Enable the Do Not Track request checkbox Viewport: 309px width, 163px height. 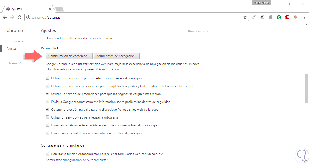47,133
